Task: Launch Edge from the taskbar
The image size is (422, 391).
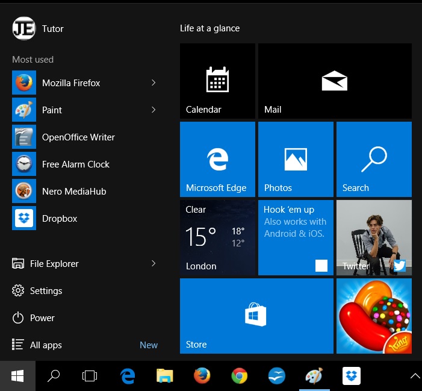Action: click(128, 376)
